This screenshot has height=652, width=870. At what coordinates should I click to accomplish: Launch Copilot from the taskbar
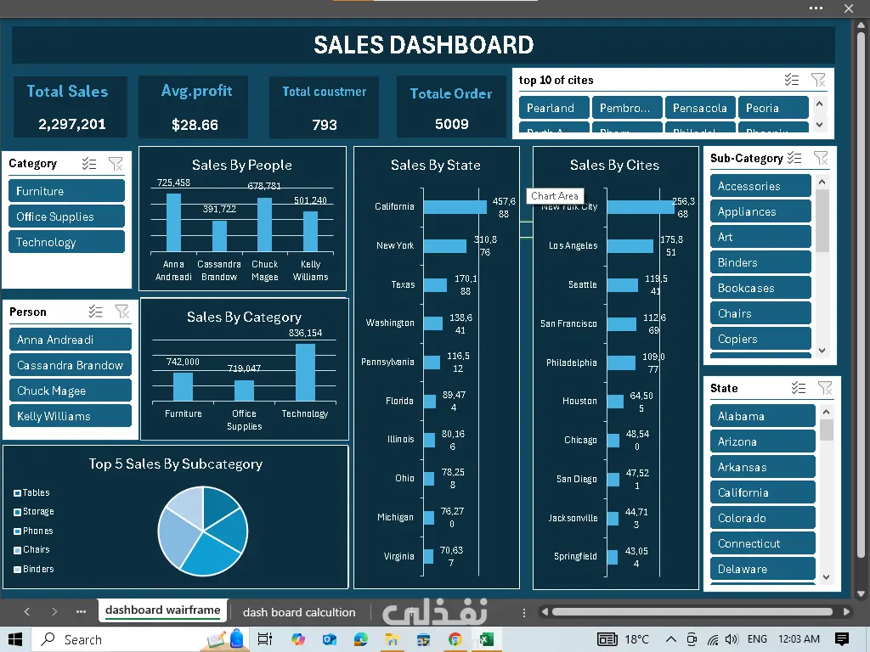298,639
